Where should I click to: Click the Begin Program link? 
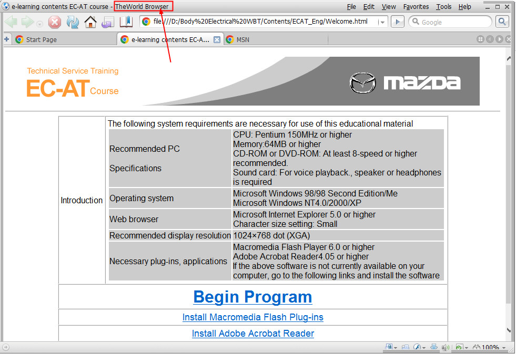[252, 297]
